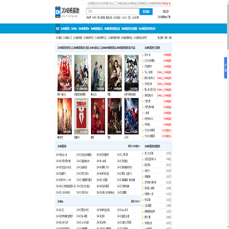Click the more link in second list section header

tap(135, 201)
